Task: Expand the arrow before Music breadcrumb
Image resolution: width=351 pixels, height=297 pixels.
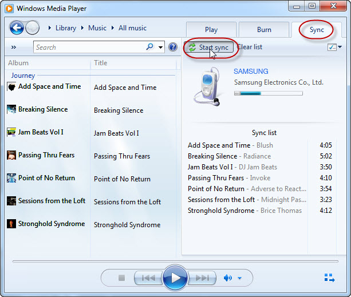Action: [x=82, y=28]
